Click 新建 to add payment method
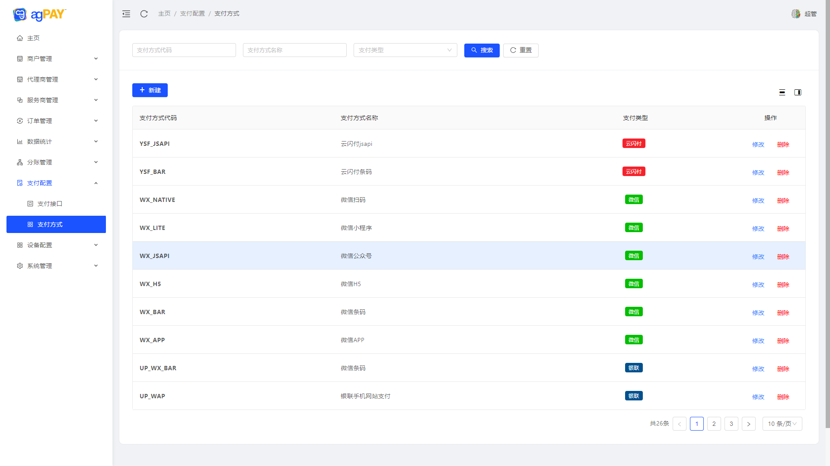Screen dimensions: 830x466 150,90
